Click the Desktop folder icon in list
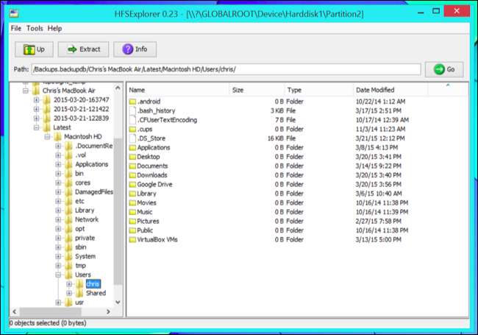478x335 pixels. point(132,157)
